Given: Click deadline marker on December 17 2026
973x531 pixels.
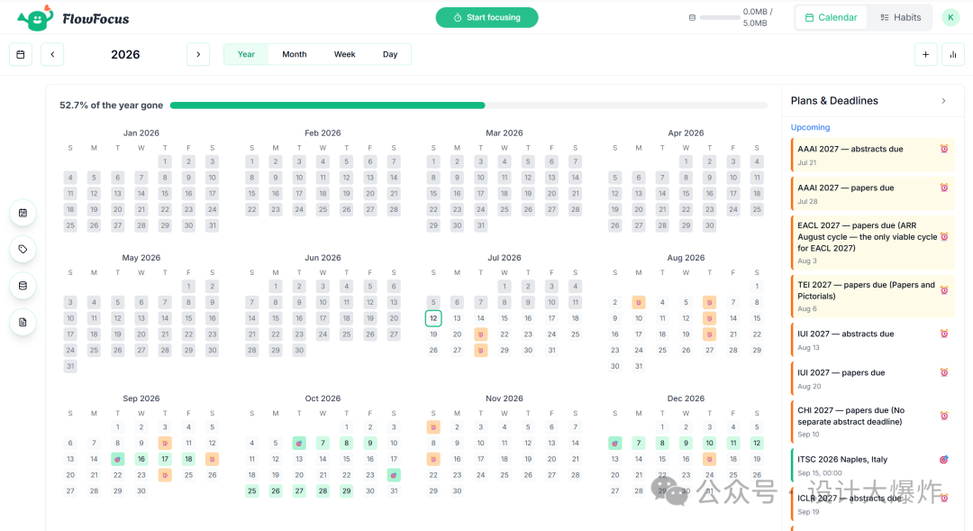Looking at the screenshot, I should (x=709, y=459).
